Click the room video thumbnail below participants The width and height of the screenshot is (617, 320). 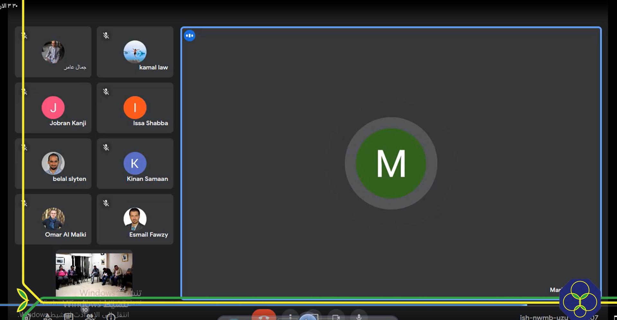click(94, 273)
